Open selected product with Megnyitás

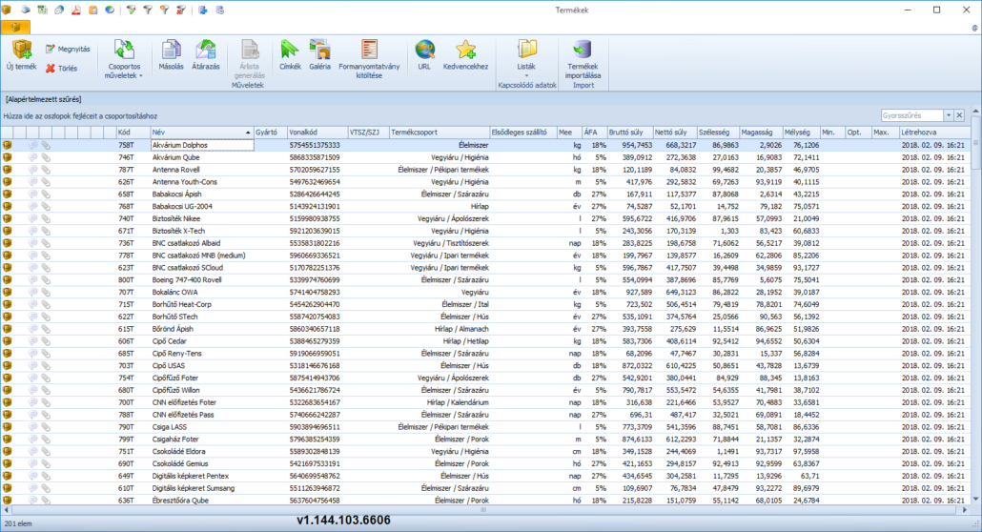click(x=68, y=49)
